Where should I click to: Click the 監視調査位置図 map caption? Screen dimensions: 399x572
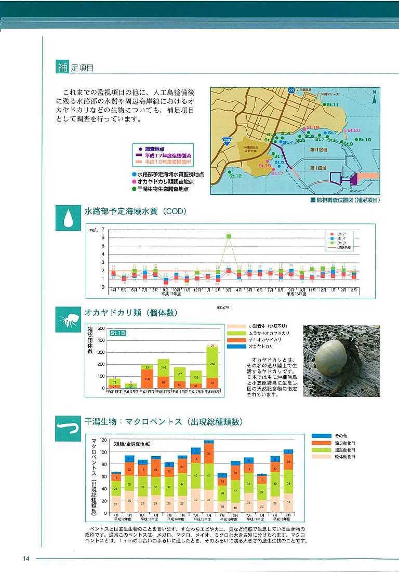pos(345,200)
